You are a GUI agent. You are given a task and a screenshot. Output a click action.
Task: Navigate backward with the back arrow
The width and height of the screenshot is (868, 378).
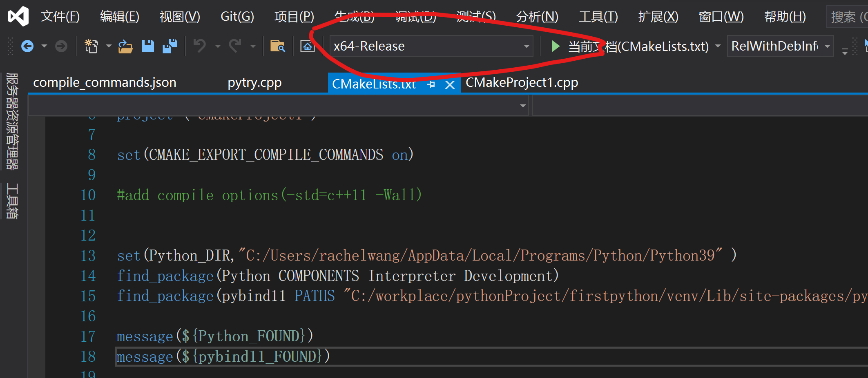click(27, 46)
